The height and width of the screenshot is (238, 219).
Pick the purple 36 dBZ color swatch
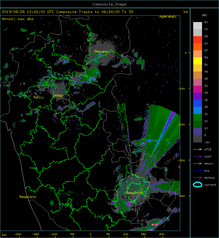[197, 96]
